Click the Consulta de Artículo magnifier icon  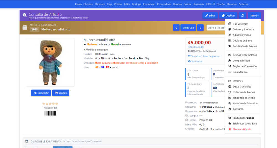[25, 15]
